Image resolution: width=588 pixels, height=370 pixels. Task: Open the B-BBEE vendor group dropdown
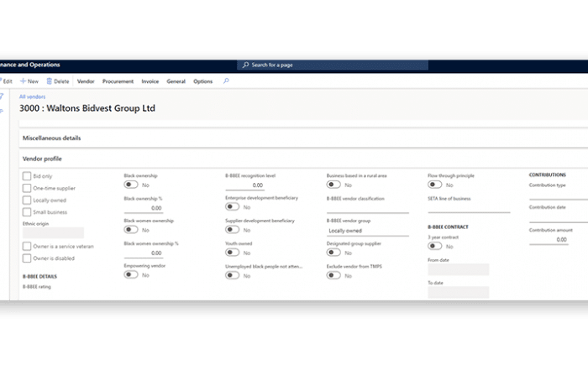[x=366, y=230]
